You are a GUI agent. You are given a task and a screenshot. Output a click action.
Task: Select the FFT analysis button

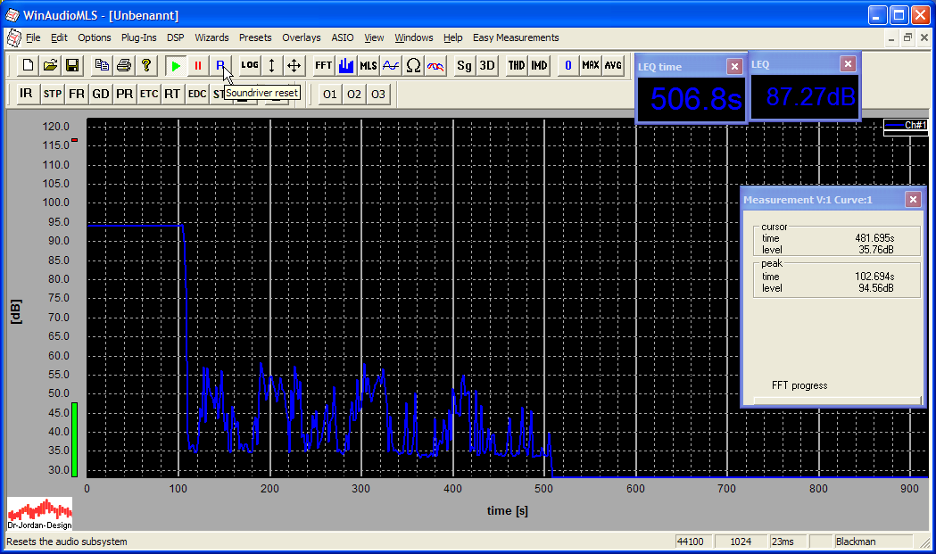click(323, 66)
